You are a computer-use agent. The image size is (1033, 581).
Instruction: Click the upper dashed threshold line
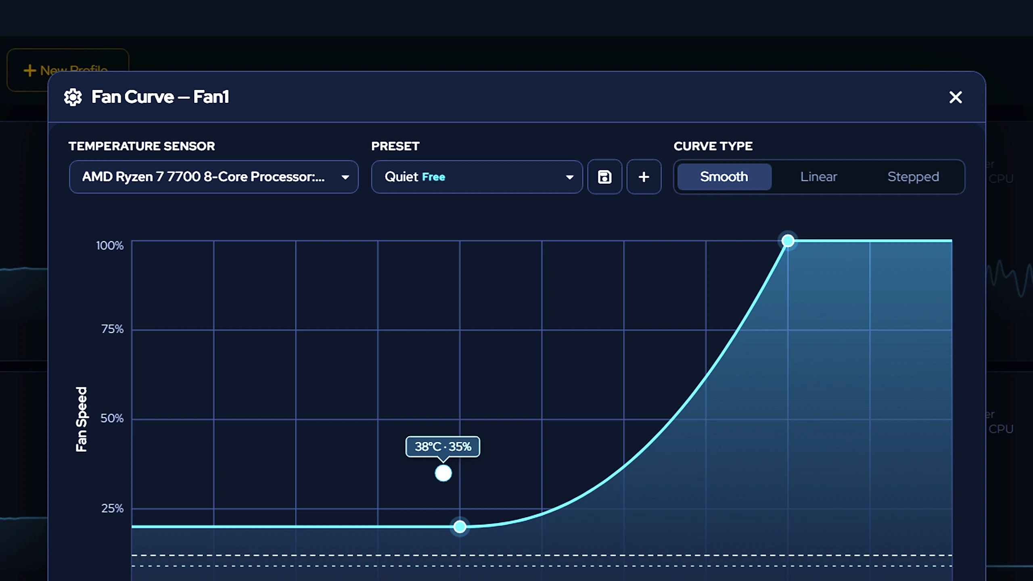(542, 556)
